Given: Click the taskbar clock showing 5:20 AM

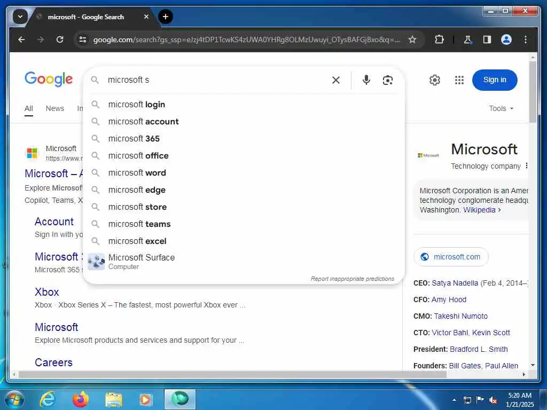Looking at the screenshot, I should (520, 400).
